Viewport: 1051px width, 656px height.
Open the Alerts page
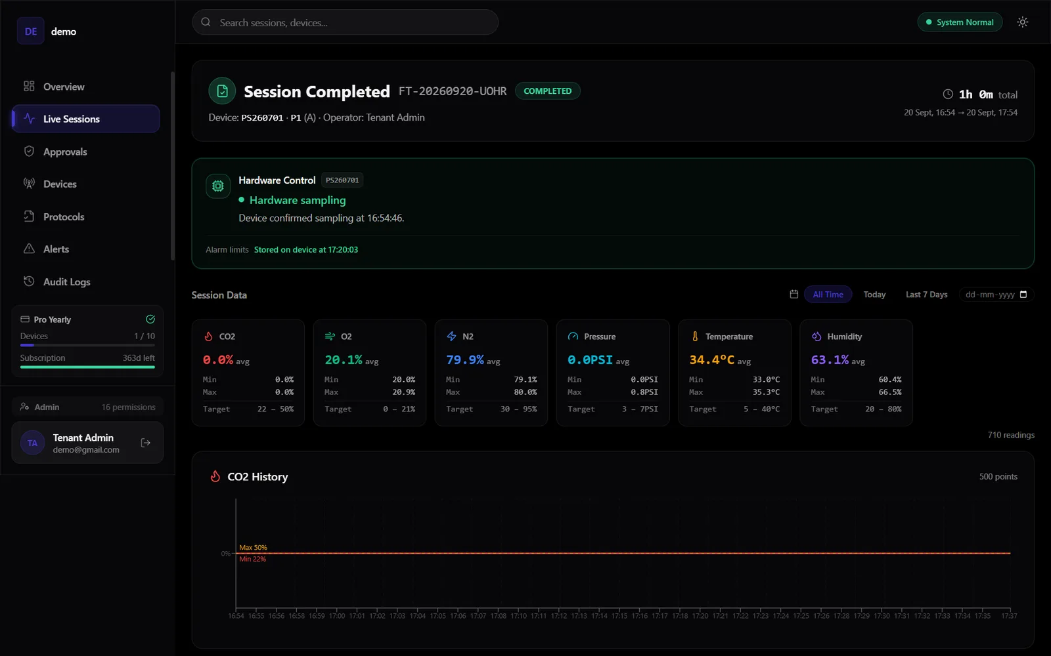tap(85, 249)
